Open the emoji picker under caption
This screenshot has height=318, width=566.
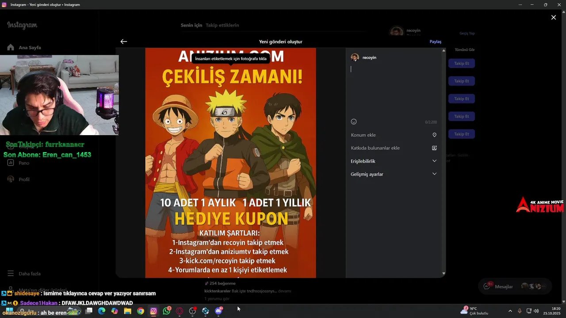click(x=354, y=122)
